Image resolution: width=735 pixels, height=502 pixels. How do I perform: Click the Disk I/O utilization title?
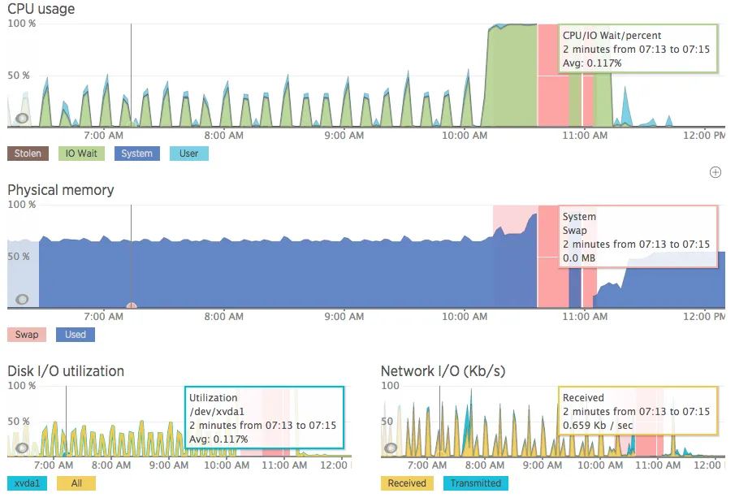[x=66, y=370]
